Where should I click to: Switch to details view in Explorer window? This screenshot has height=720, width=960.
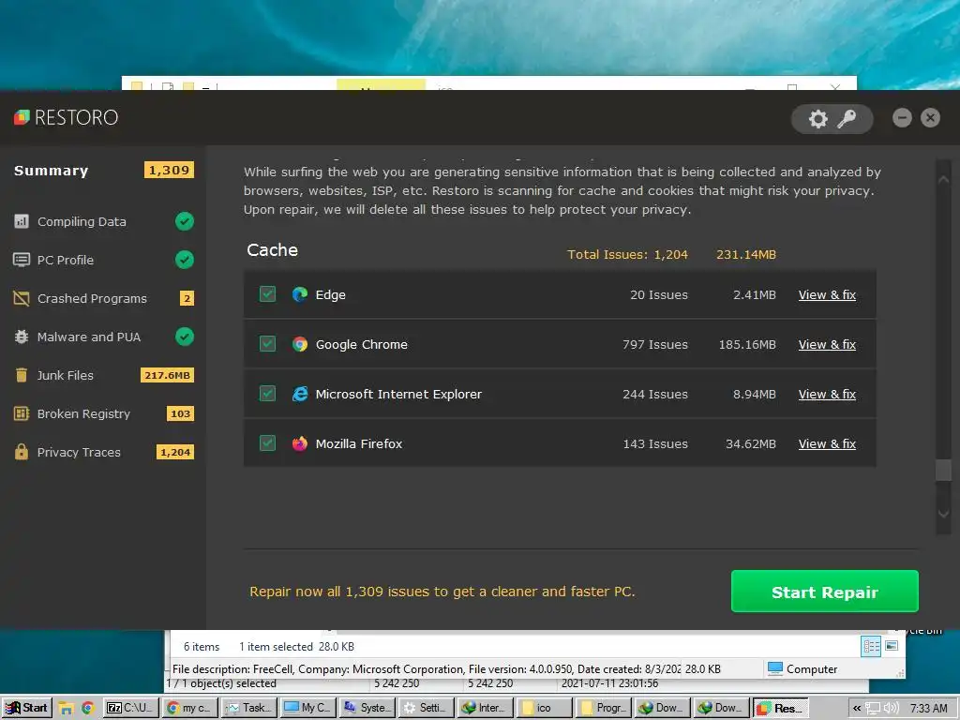tap(871, 646)
